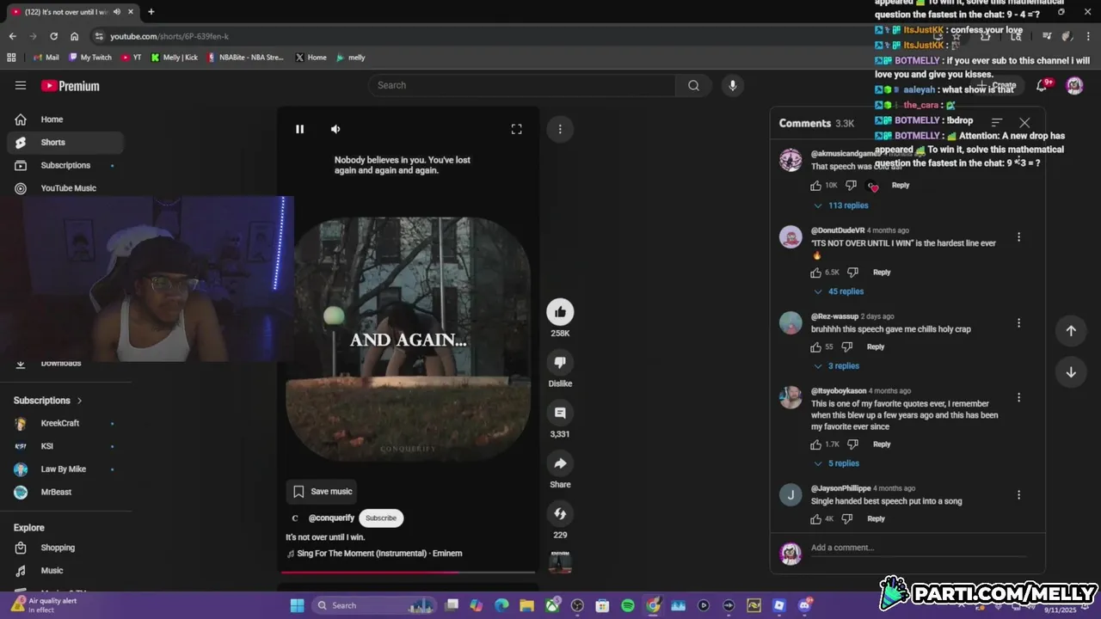Expand the Subscriptions section header
Image resolution: width=1101 pixels, height=619 pixels.
(x=48, y=401)
